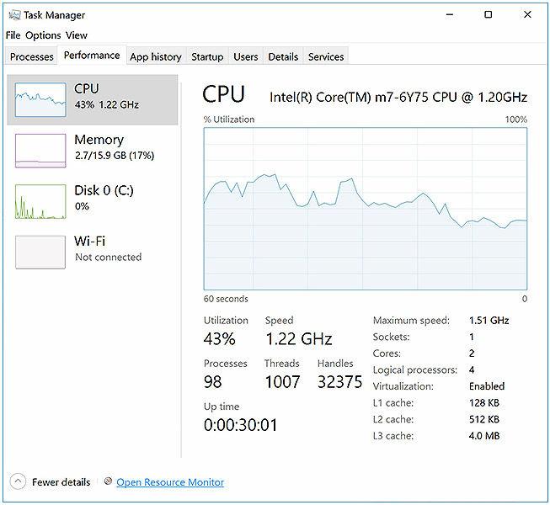Screen dimensions: 550x505
Task: Click the Speed 1.22 GHz value
Action: [x=298, y=339]
